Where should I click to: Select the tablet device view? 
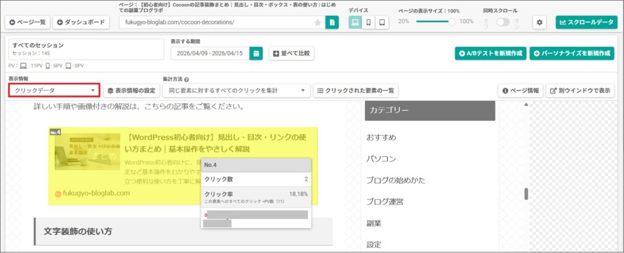click(x=382, y=23)
